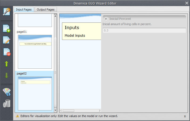This screenshot has width=190, height=121.
Task: Switch to the Input Pages tab
Action: tap(24, 10)
